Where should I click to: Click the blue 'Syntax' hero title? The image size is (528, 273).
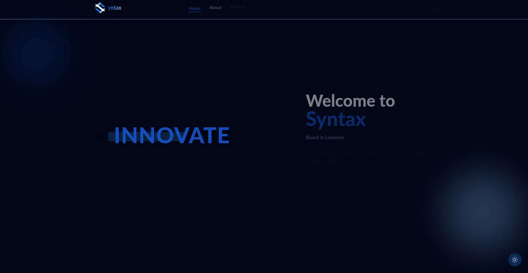[x=336, y=119]
